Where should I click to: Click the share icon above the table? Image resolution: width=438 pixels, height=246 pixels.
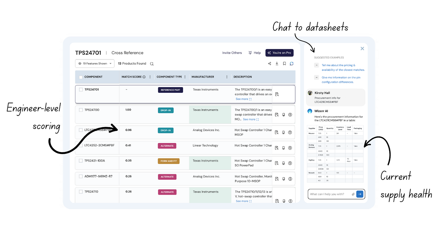pos(269,64)
